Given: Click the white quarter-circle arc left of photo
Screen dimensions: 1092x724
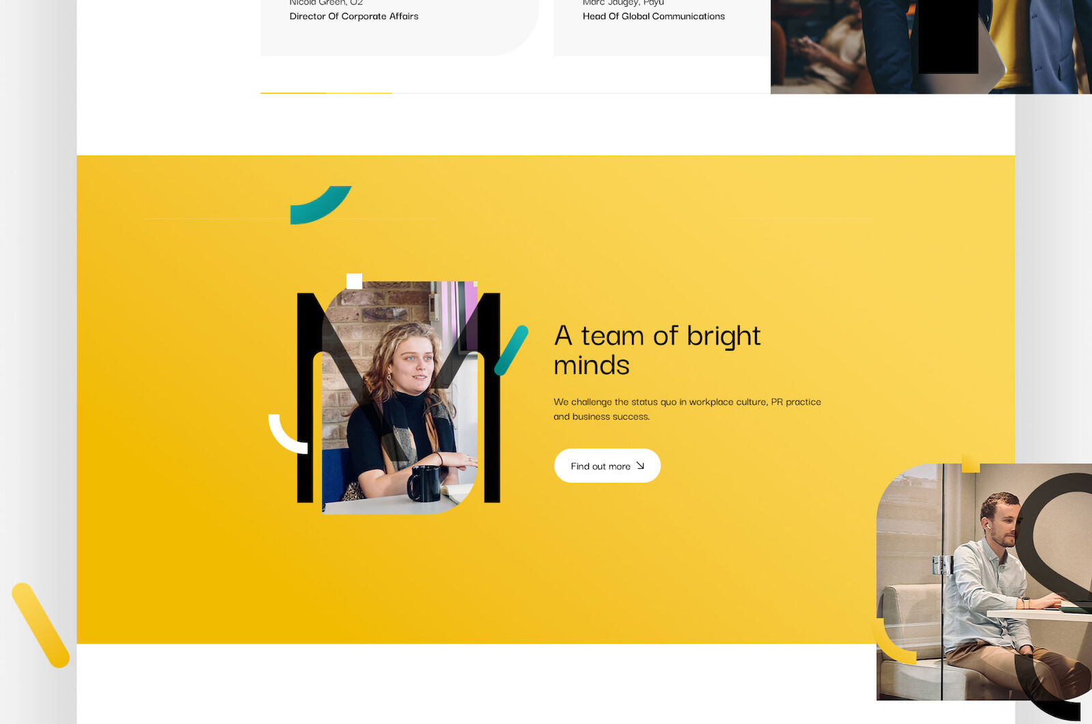Looking at the screenshot, I should 287,434.
